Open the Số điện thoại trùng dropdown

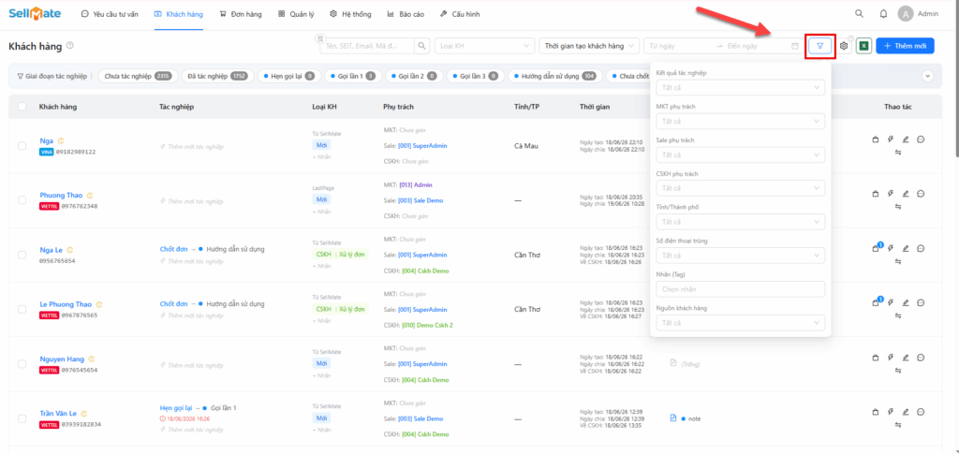pyautogui.click(x=740, y=256)
